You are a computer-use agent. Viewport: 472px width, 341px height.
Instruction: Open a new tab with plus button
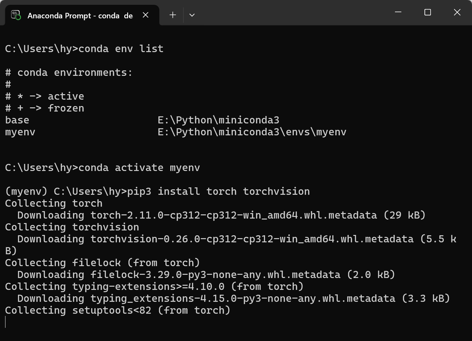coord(173,15)
